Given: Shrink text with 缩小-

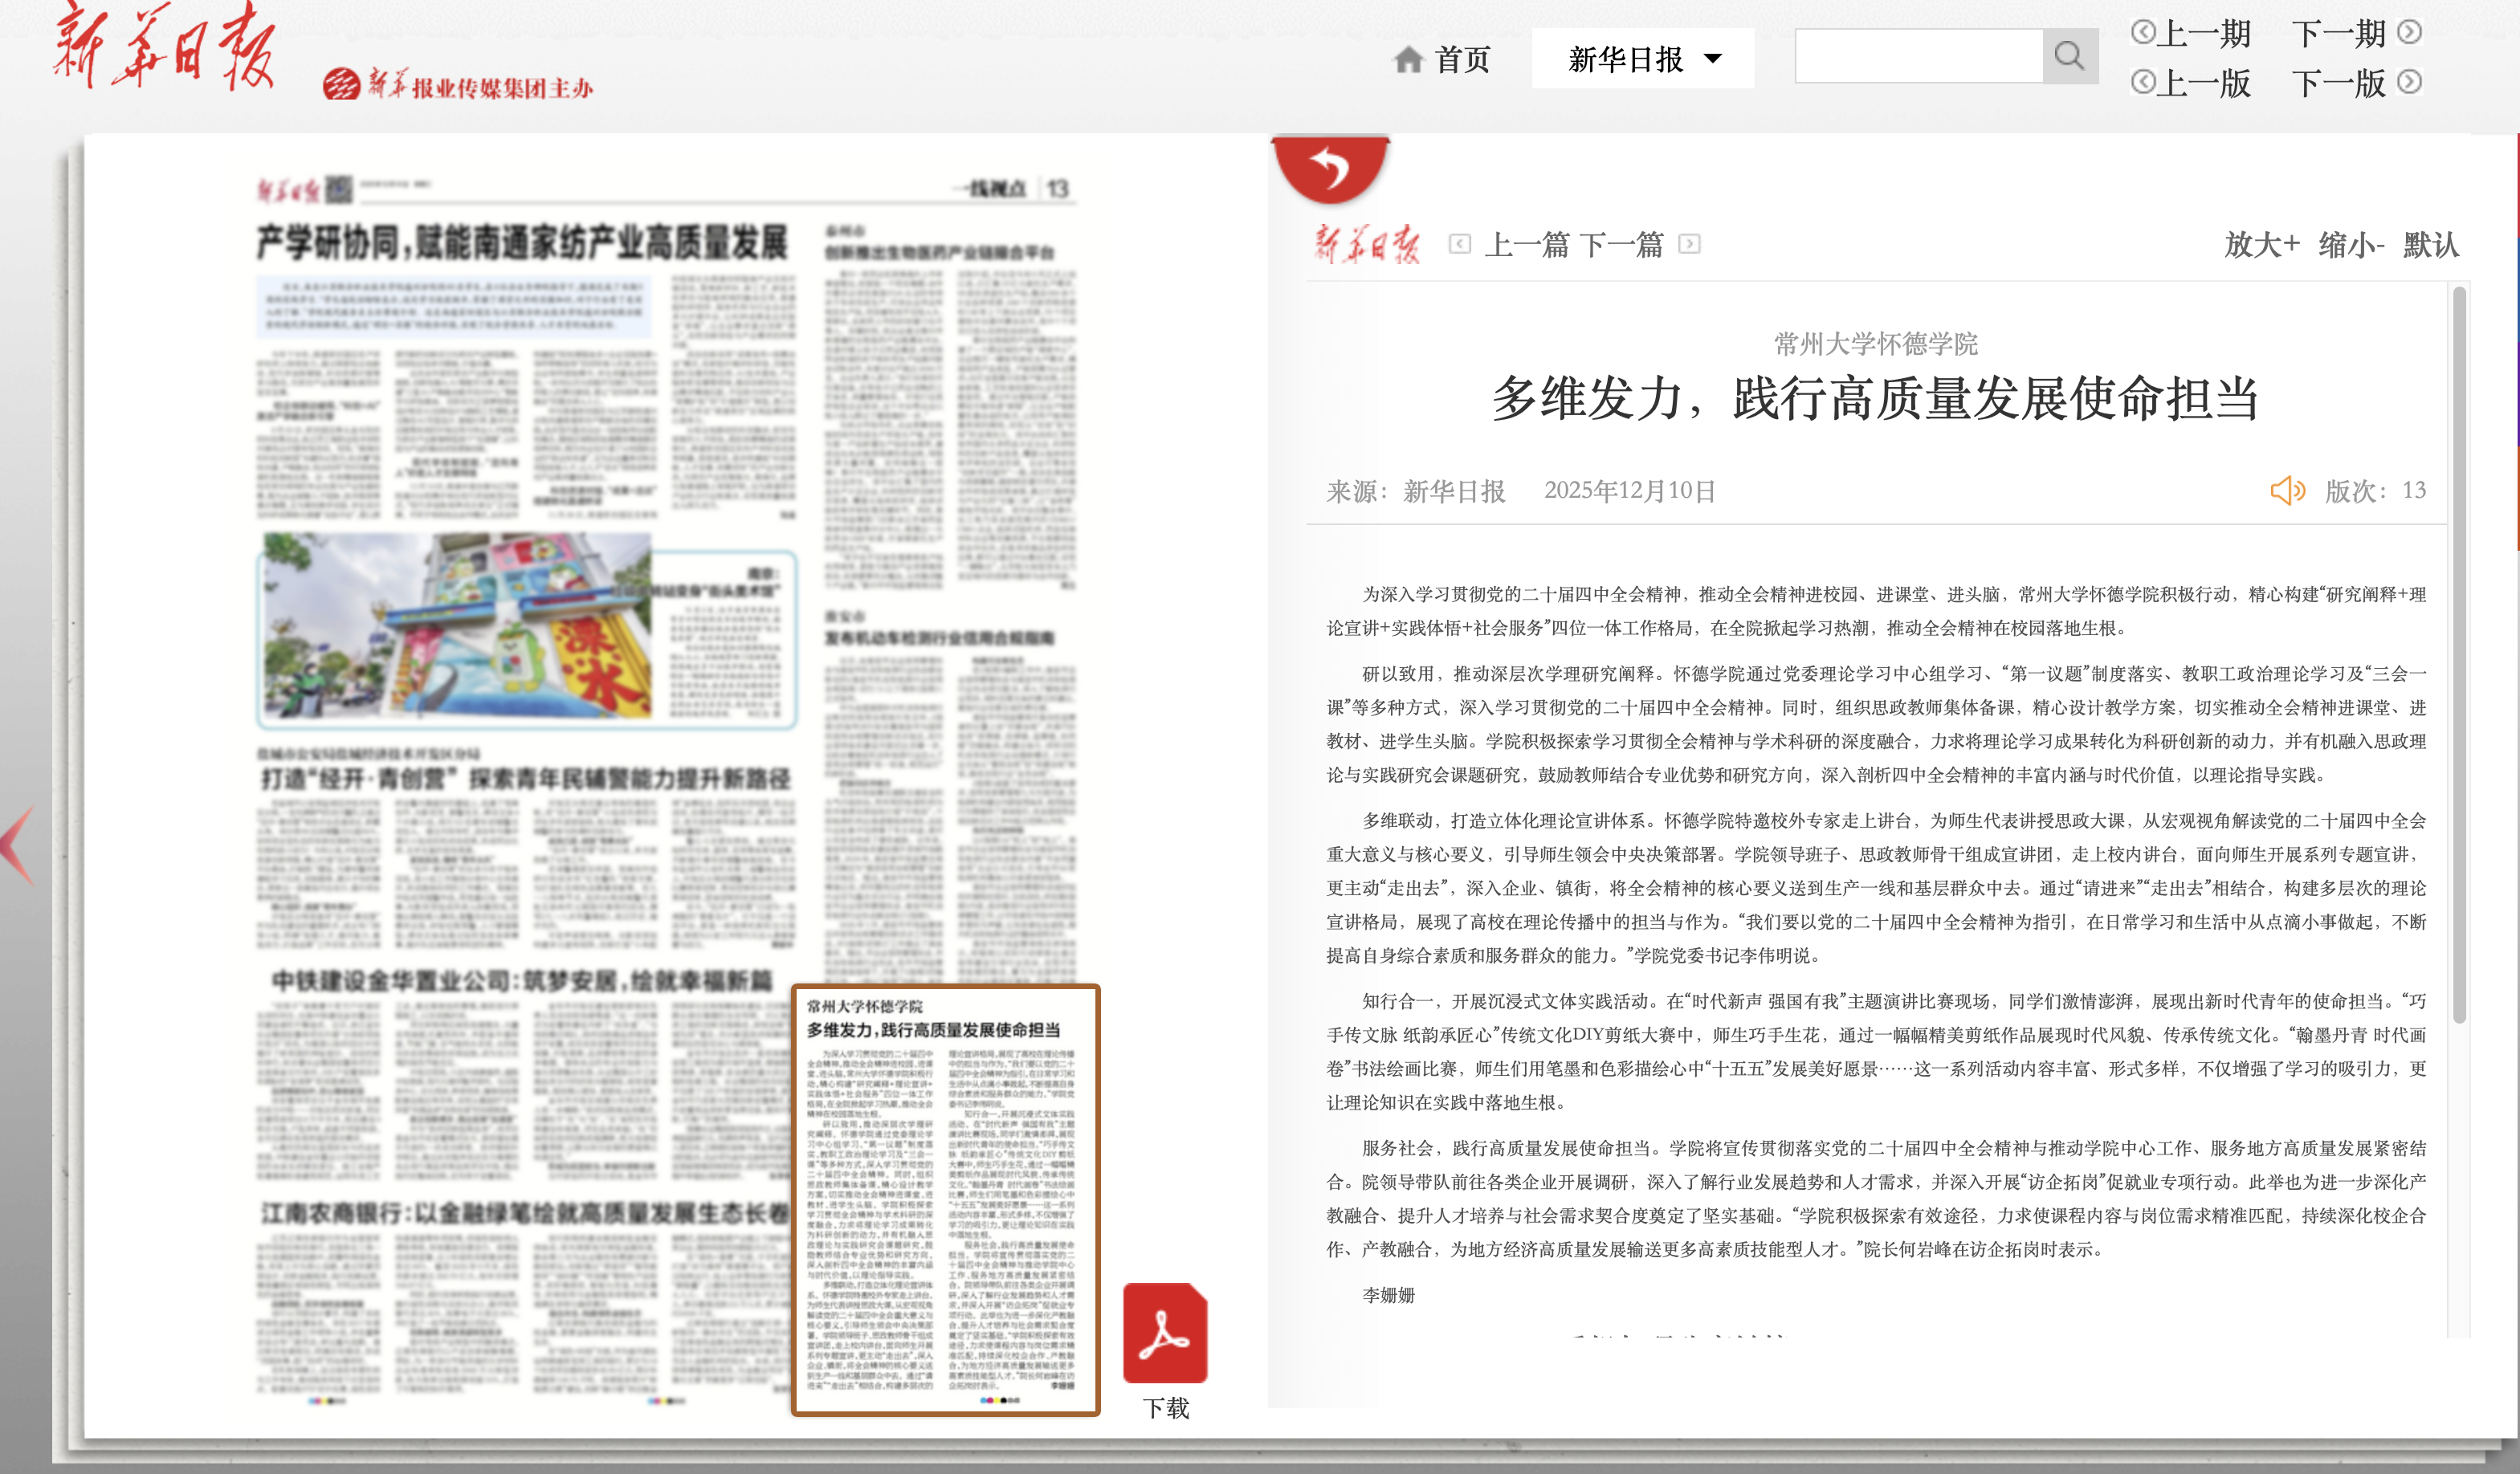Looking at the screenshot, I should tap(2351, 244).
